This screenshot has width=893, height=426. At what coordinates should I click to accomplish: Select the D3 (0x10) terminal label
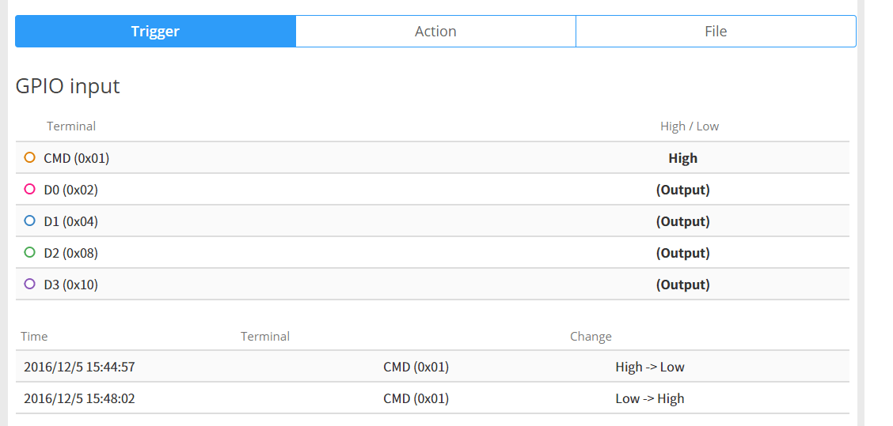pos(71,285)
